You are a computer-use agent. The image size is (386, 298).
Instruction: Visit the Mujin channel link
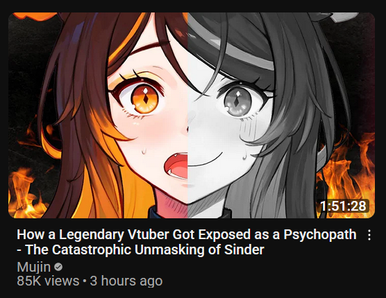coord(34,267)
